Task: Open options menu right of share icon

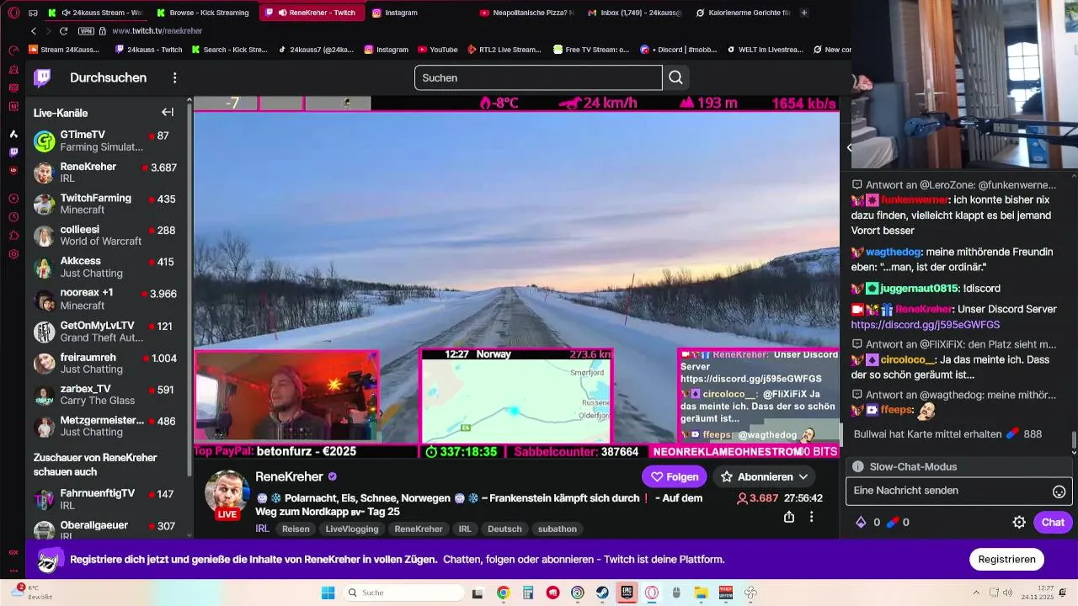Action: (813, 517)
